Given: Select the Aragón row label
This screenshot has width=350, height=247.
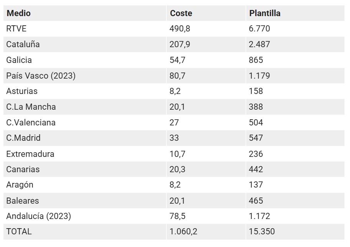Looking at the screenshot, I should click(20, 185).
